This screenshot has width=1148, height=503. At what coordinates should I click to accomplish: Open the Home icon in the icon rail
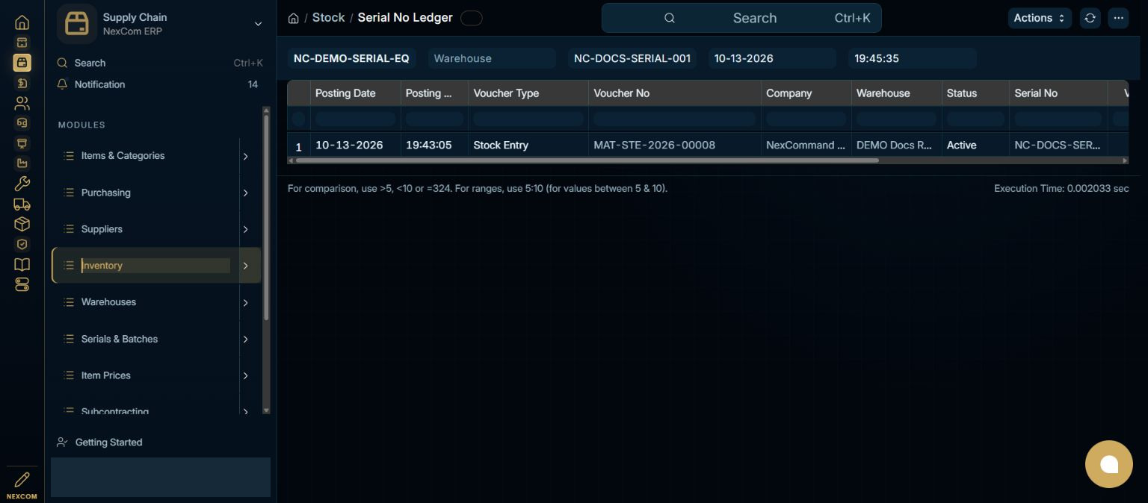[22, 22]
